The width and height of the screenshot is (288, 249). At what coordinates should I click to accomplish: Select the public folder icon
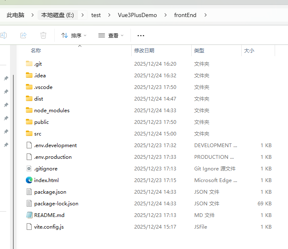coord(29,122)
